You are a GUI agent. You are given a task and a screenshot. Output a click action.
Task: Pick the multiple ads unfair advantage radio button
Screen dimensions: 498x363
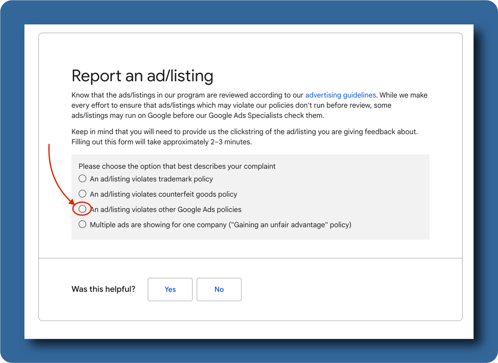coord(82,225)
